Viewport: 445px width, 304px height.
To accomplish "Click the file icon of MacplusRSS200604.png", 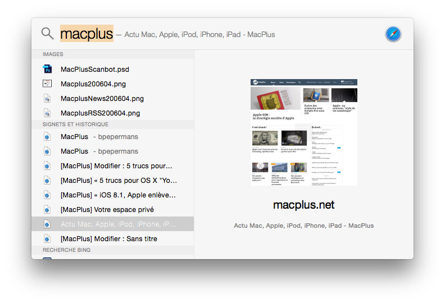I will [47, 113].
